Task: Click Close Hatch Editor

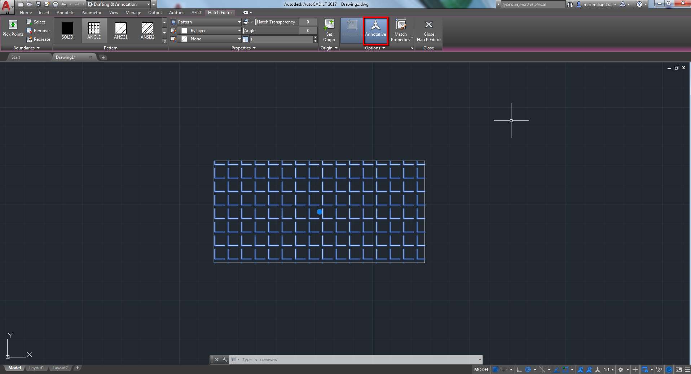Action: pyautogui.click(x=429, y=31)
